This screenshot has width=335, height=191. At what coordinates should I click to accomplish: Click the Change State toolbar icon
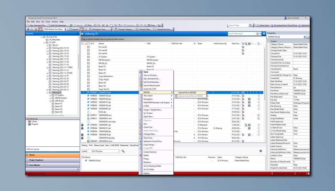137,29
